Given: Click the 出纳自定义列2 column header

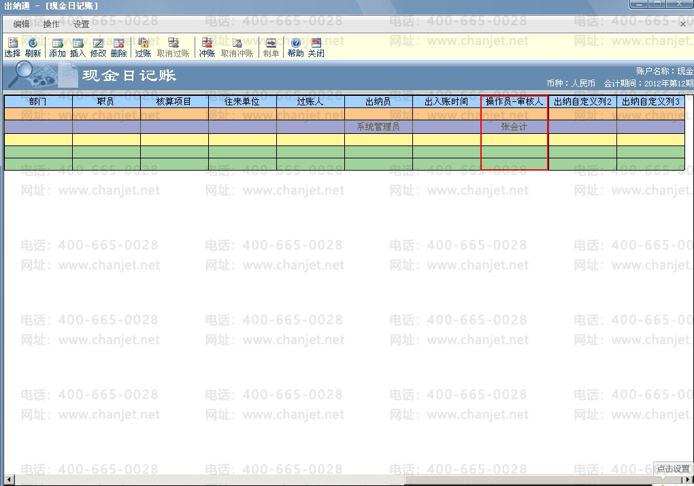Looking at the screenshot, I should pos(582,102).
